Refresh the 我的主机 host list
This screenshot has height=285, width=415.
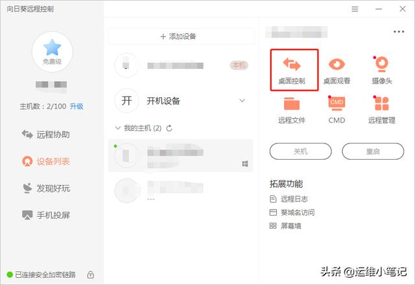(169, 129)
